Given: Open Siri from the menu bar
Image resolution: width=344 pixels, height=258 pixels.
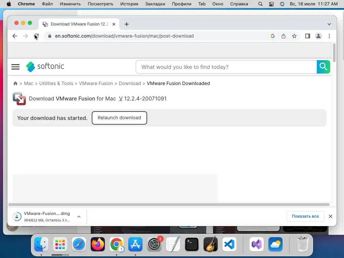Looking at the screenshot, I should pyautogui.click(x=282, y=4).
